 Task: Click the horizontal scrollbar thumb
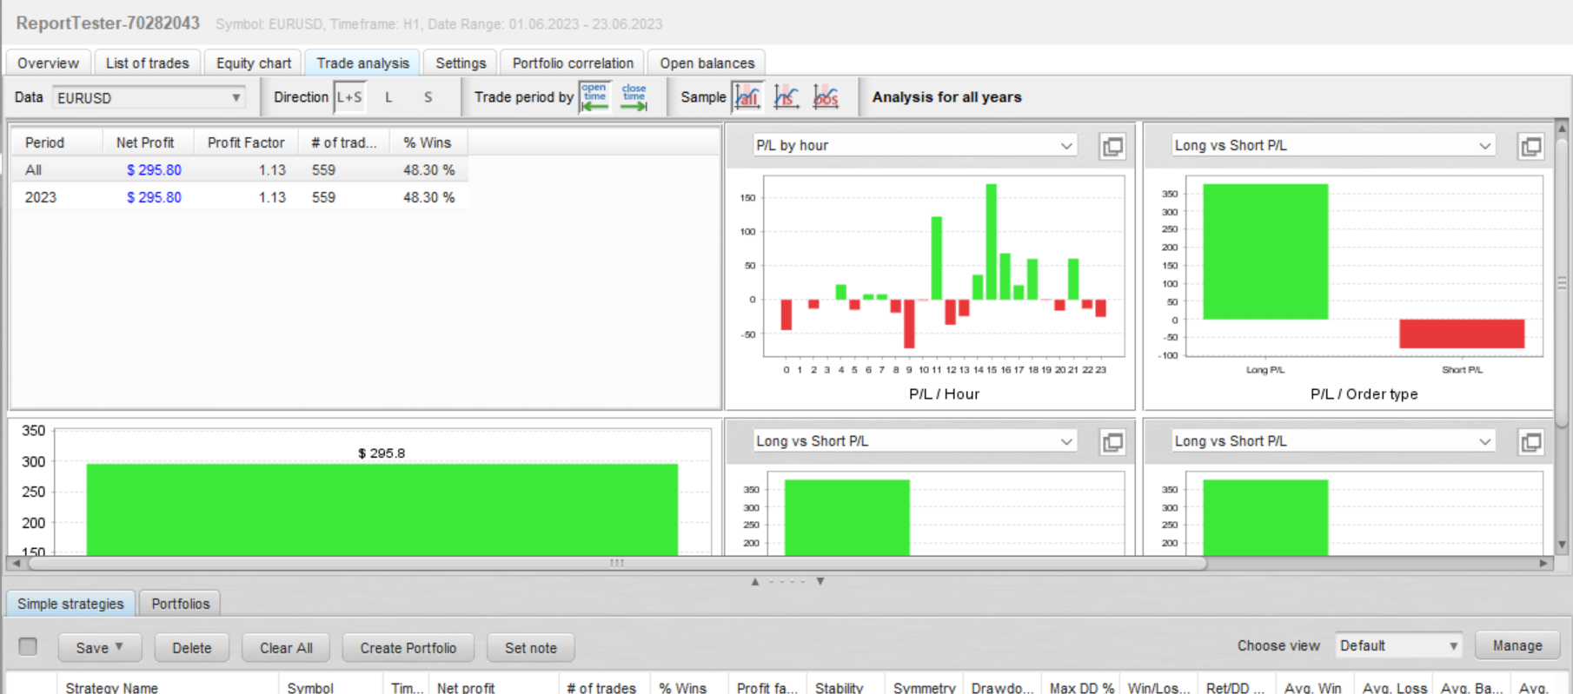pyautogui.click(x=617, y=563)
